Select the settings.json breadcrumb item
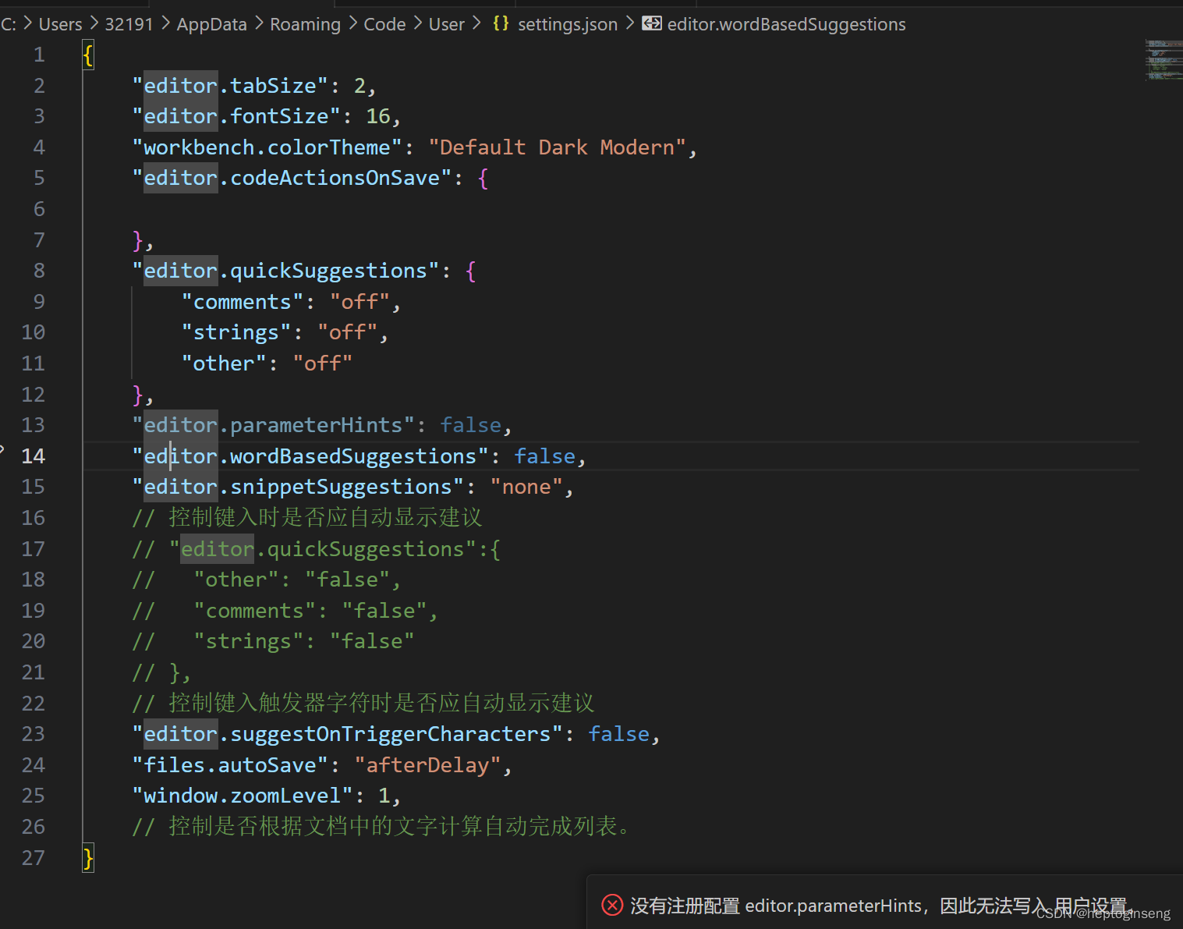 [x=567, y=23]
